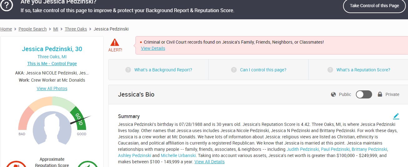Click This is Me - Control Page link
The width and height of the screenshot is (408, 167).
point(52,64)
